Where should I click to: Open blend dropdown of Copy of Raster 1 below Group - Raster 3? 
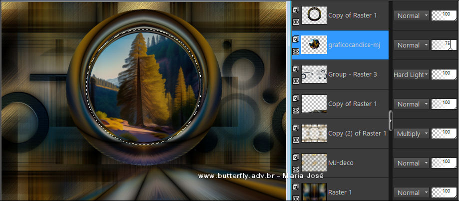[x=411, y=104]
